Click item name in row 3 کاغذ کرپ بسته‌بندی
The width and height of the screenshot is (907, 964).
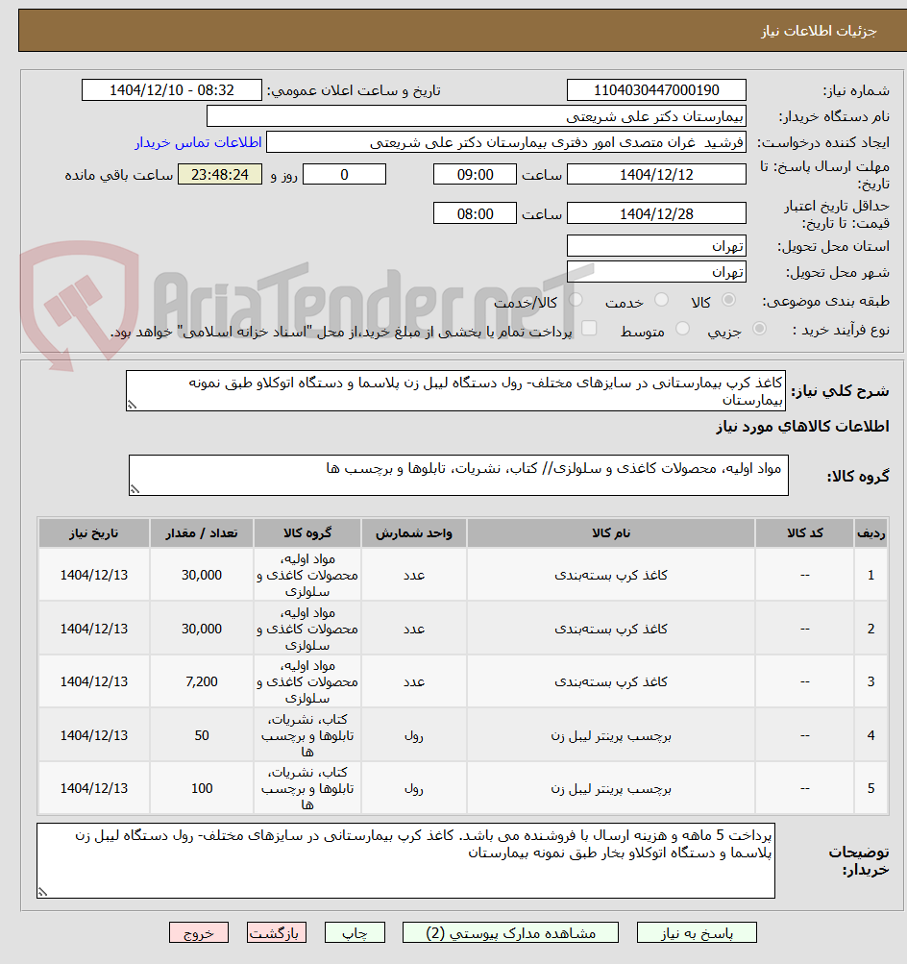tap(611, 681)
